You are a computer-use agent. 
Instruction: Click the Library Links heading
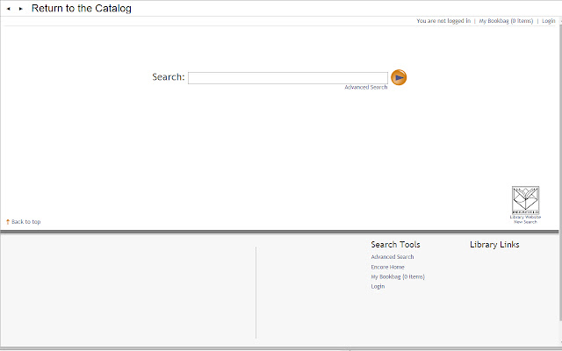point(494,245)
